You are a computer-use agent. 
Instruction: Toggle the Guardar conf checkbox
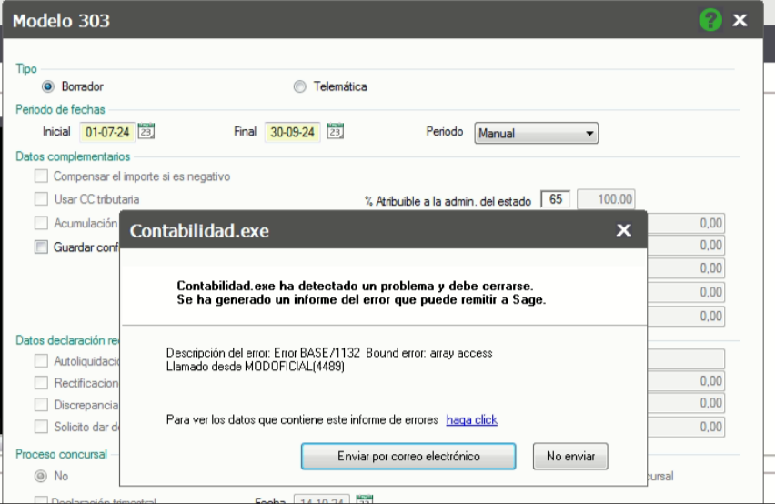pyautogui.click(x=42, y=247)
